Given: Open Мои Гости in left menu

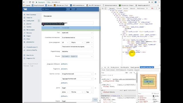Looking at the screenshot, I should pos(30,55).
